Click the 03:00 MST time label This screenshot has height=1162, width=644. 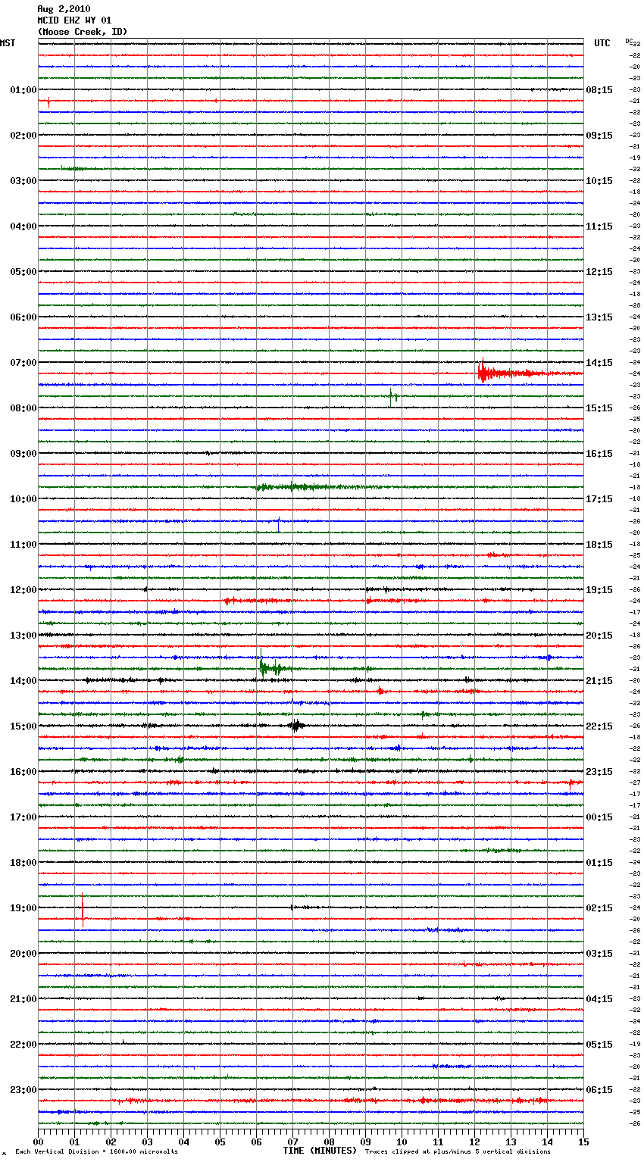tap(23, 181)
